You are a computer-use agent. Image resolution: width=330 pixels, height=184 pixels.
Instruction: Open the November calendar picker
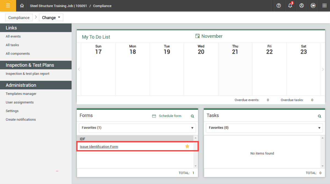[x=209, y=36]
